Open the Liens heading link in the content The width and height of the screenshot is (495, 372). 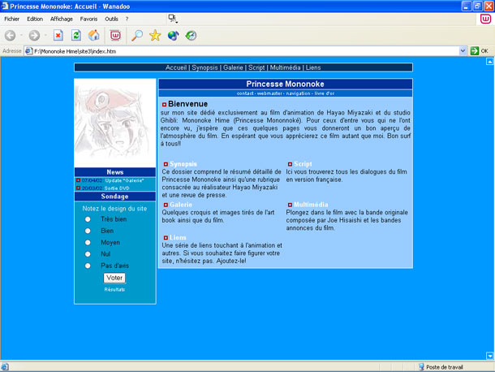pyautogui.click(x=178, y=237)
